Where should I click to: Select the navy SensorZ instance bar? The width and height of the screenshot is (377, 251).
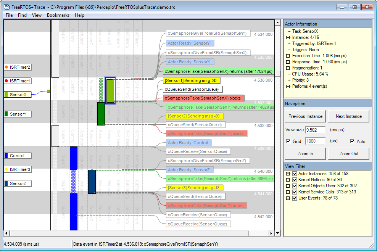coord(92,182)
